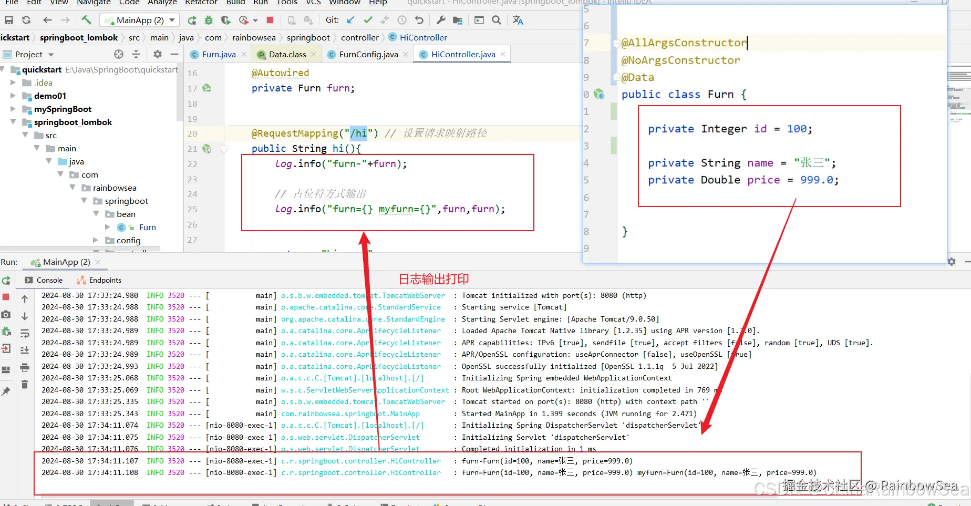This screenshot has width=971, height=506.
Task: Click the locate/select opened file target icon
Action: click(119, 54)
